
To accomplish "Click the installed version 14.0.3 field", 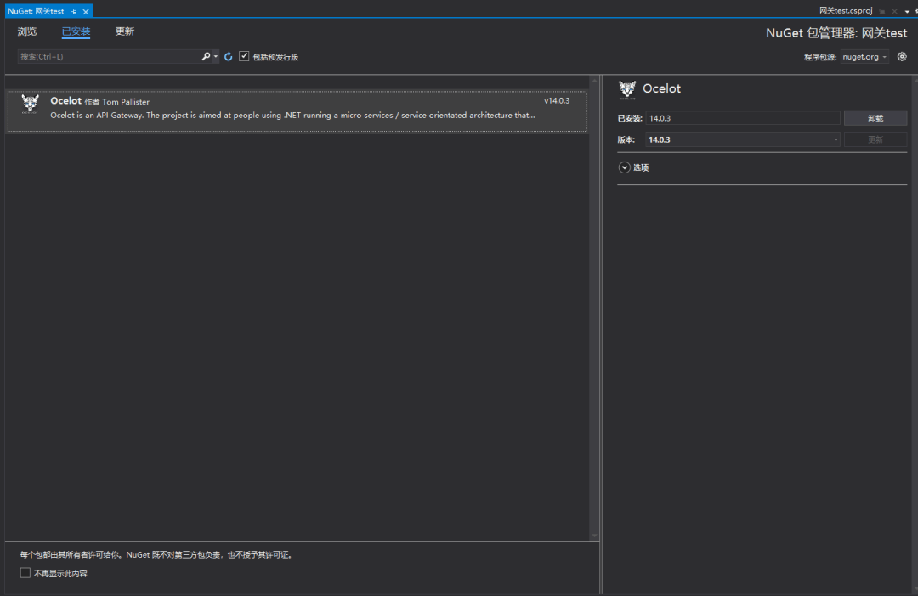I will [x=743, y=118].
